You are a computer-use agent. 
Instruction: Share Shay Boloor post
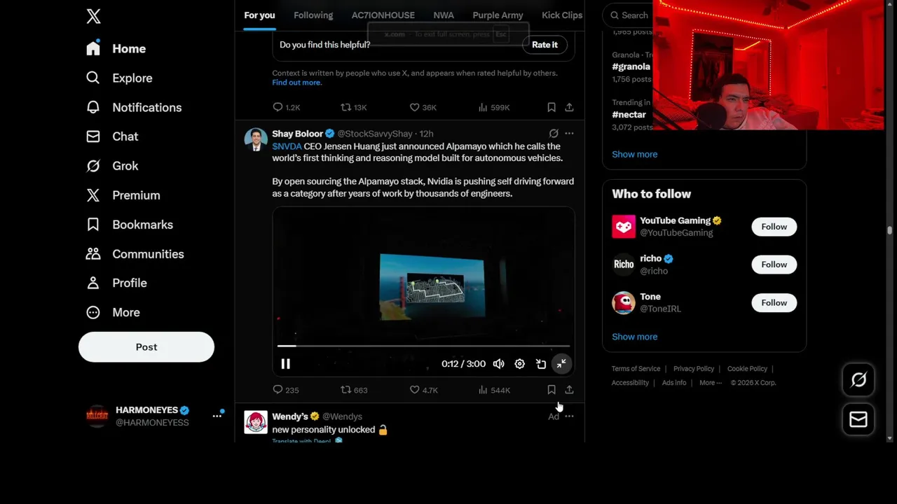pos(569,390)
